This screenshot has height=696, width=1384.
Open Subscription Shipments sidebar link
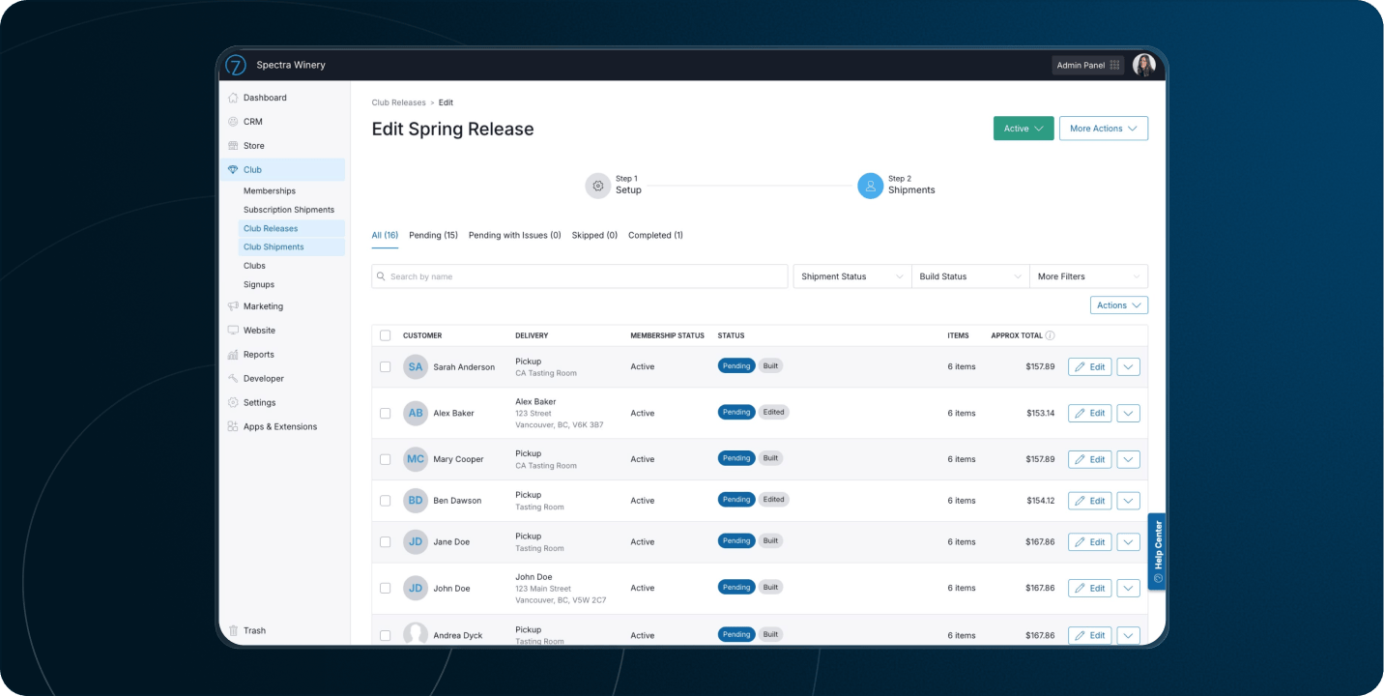289,210
